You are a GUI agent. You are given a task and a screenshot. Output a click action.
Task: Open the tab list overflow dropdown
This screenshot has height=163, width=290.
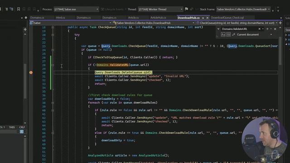click(x=281, y=18)
